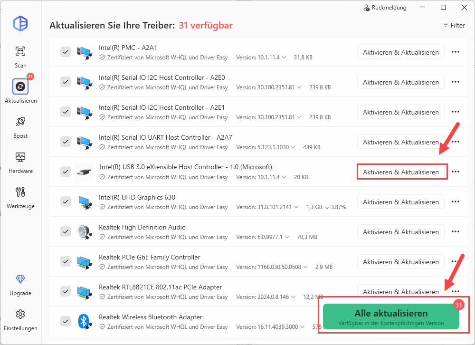
Task: Click the 1,3 GB download size text
Action: tap(314, 207)
